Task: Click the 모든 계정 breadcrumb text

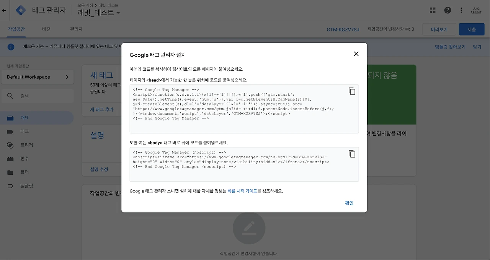Action: (85, 5)
